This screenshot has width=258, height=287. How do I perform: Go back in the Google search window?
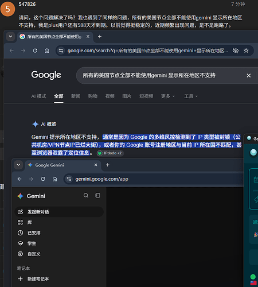11,51
